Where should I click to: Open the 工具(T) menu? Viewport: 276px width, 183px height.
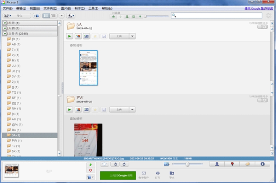click(93, 8)
